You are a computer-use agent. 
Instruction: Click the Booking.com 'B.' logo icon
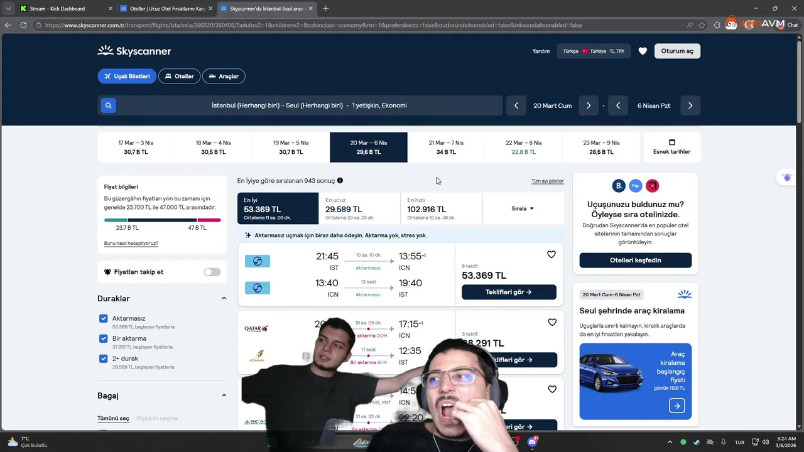point(619,186)
